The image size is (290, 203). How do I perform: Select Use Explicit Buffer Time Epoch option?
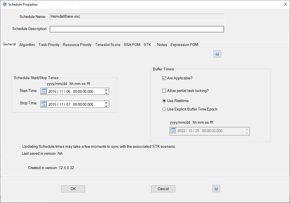click(164, 109)
